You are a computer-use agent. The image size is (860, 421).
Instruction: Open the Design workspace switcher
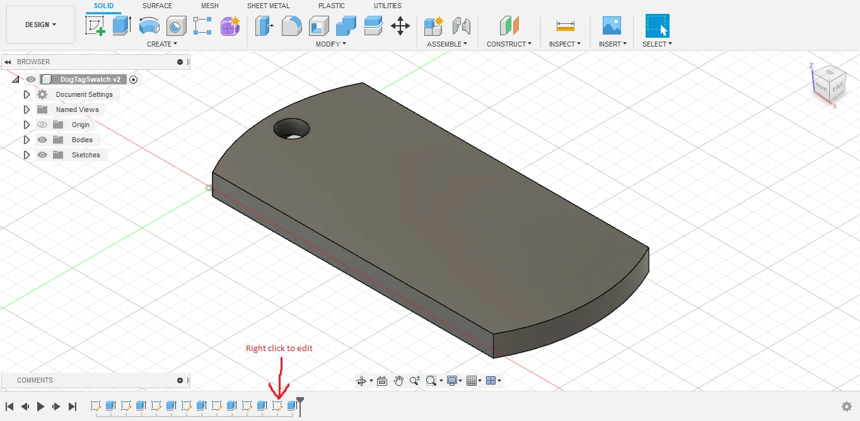(40, 24)
